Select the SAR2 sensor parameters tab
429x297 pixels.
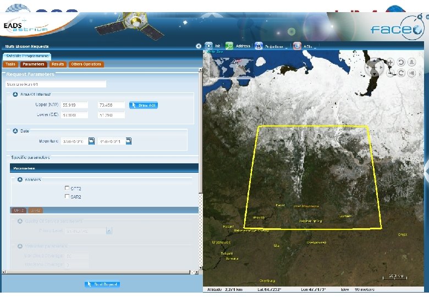(36, 210)
